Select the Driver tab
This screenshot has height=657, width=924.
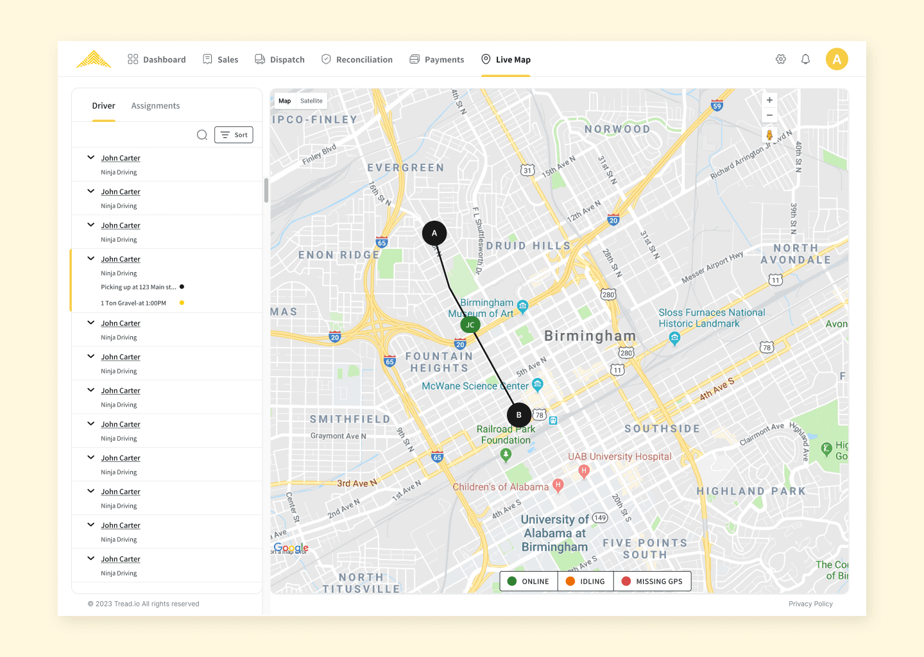click(103, 106)
